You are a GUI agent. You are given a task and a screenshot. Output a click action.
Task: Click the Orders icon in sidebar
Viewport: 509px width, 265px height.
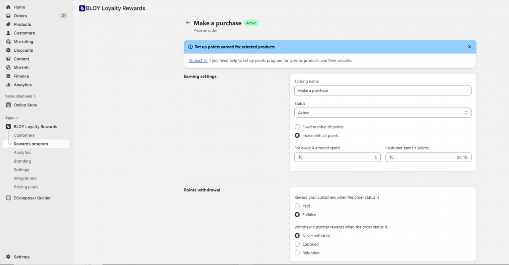pyautogui.click(x=8, y=16)
